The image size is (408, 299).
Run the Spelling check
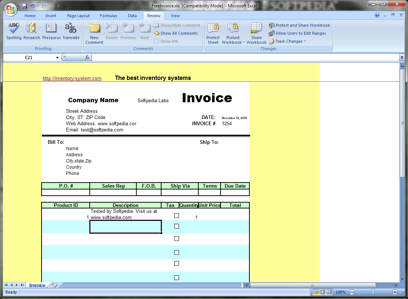[13, 31]
